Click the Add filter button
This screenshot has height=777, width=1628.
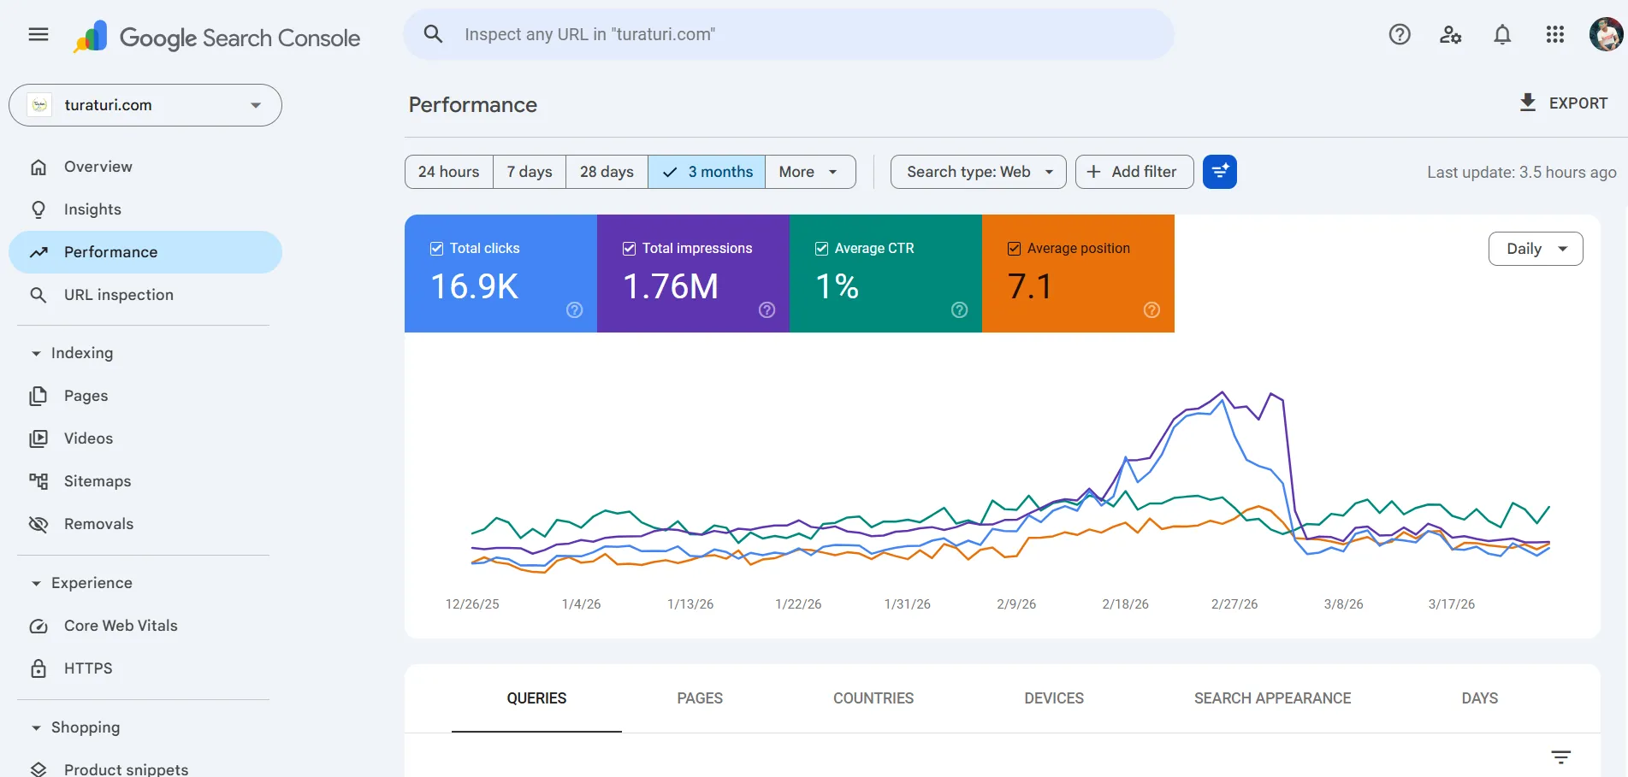click(1134, 172)
